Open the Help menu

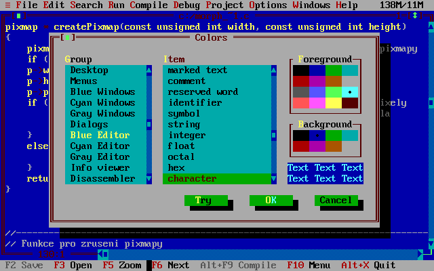coord(347,5)
